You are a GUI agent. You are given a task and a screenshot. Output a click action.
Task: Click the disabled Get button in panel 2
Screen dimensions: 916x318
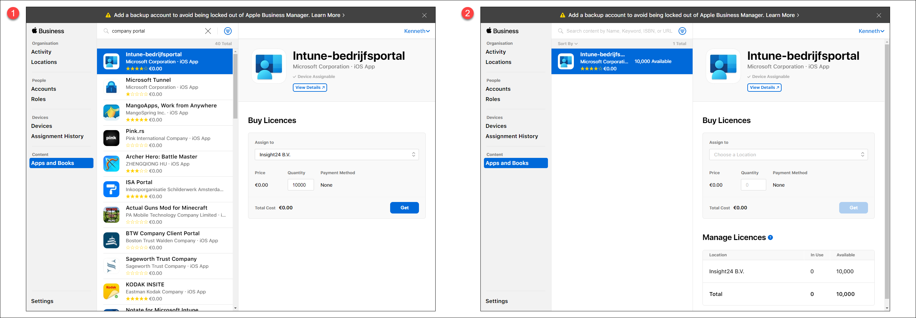click(x=853, y=208)
